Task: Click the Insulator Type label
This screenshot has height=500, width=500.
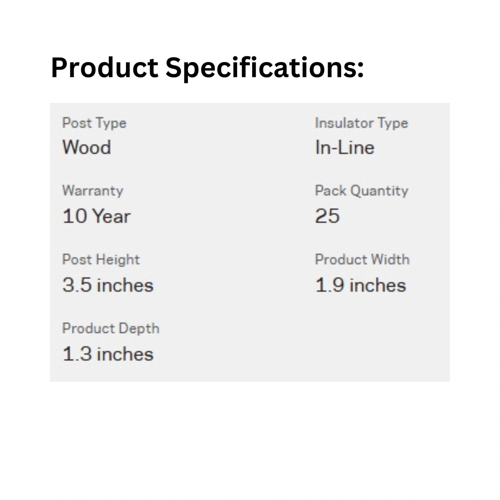Action: click(361, 123)
